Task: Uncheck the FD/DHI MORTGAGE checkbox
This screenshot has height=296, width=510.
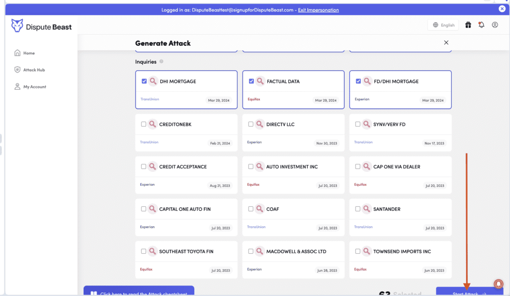Action: click(x=358, y=81)
